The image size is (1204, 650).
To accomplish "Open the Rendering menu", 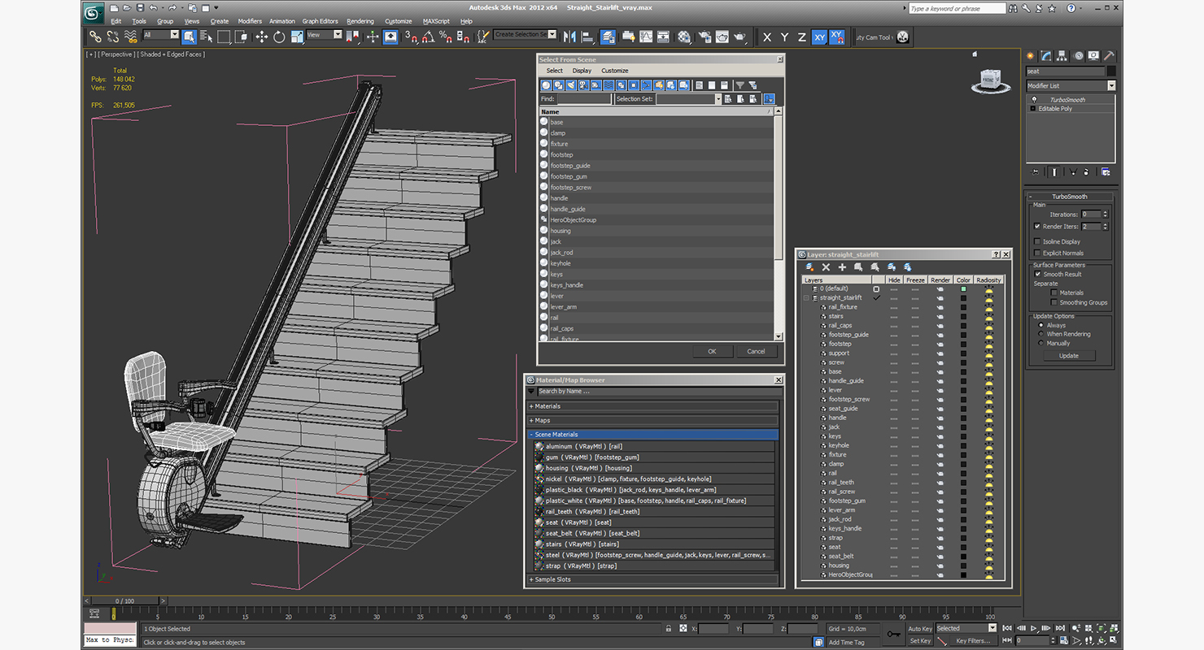I will click(x=360, y=21).
